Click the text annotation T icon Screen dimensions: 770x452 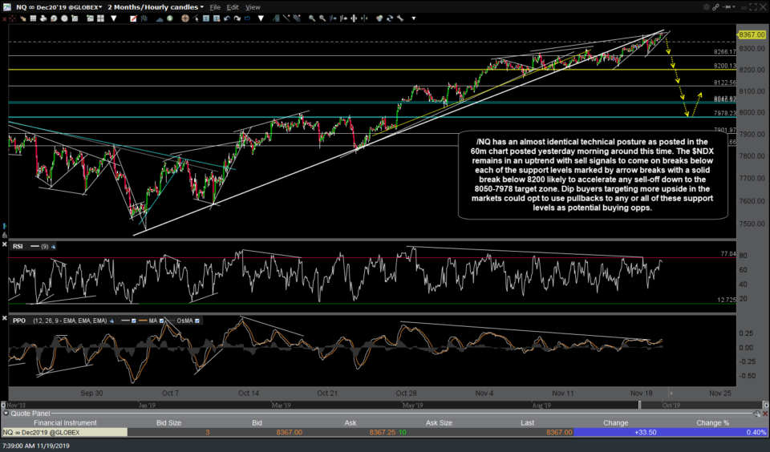206,18
